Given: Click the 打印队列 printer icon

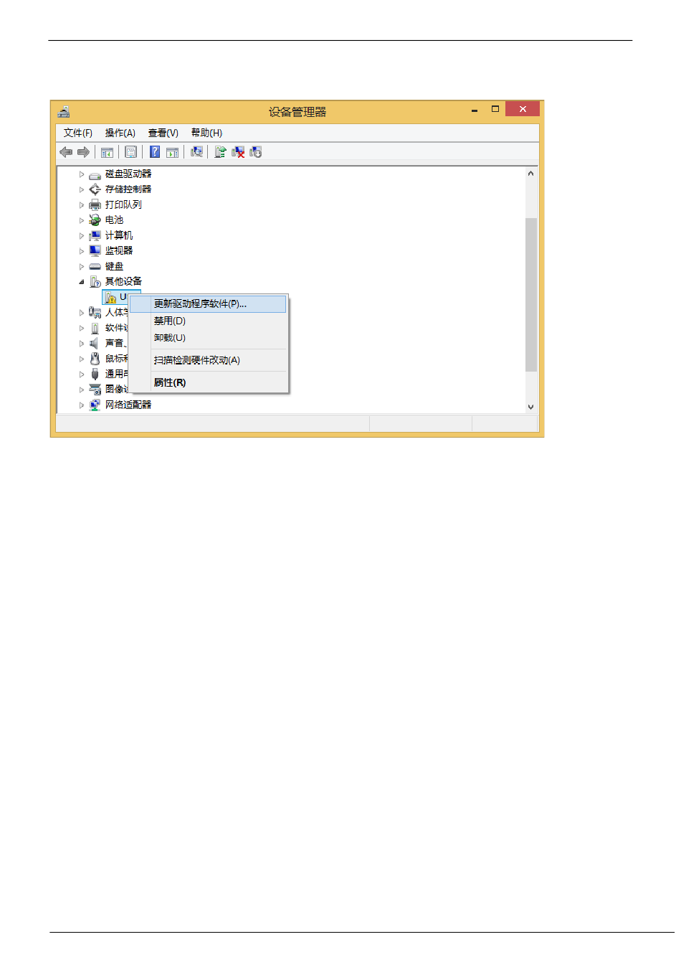Looking at the screenshot, I should [x=95, y=205].
